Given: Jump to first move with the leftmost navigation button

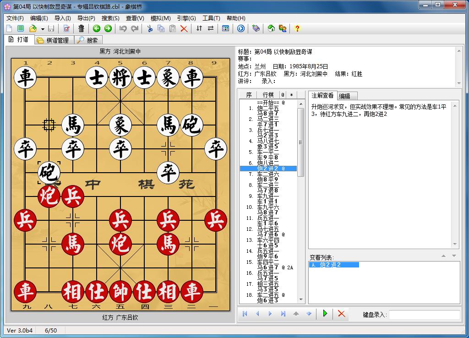Looking at the screenshot, I should coord(245,314).
